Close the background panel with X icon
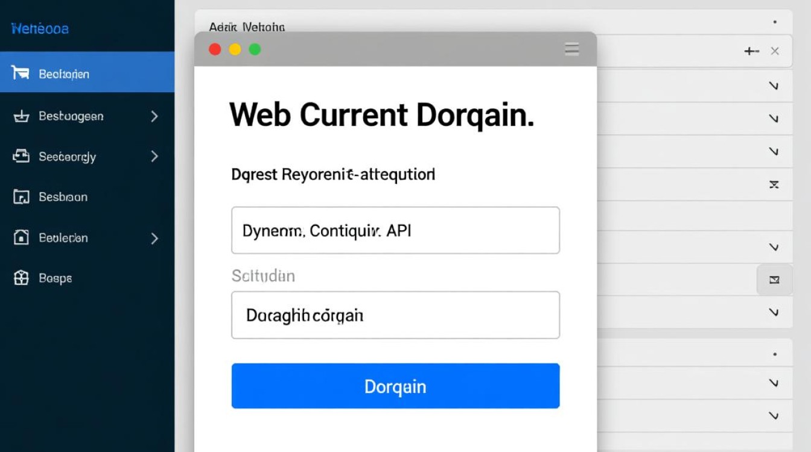The height and width of the screenshot is (452, 811). tap(775, 51)
